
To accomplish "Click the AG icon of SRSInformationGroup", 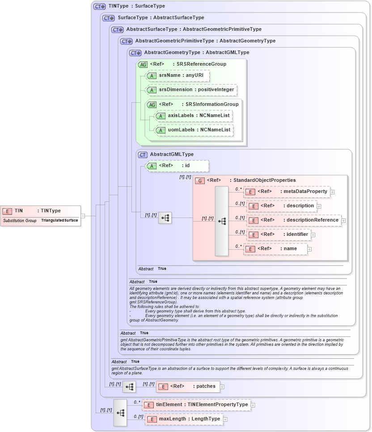I will click(x=152, y=105).
